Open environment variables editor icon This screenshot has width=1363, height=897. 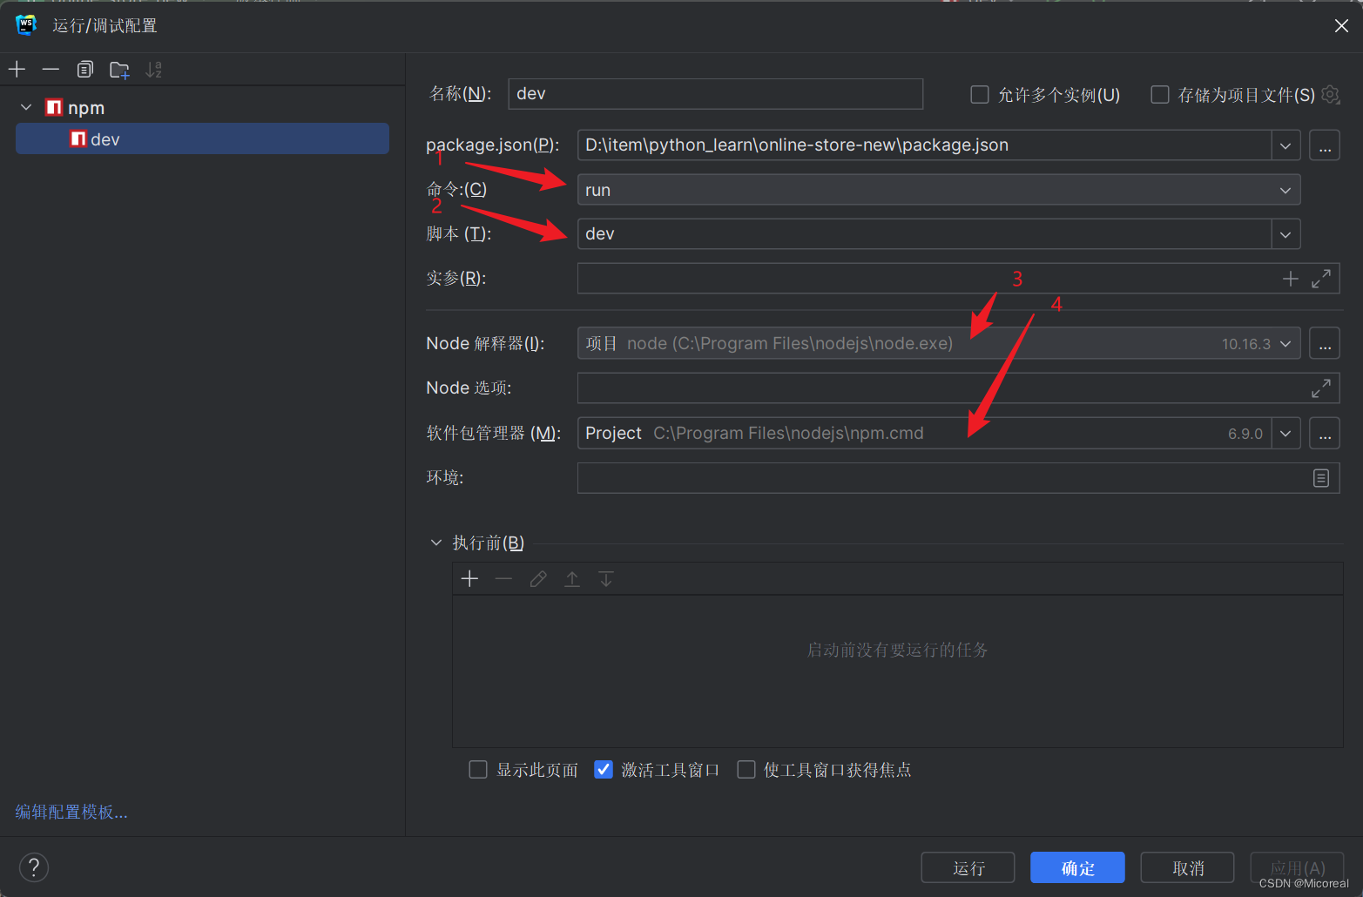pos(1321,478)
